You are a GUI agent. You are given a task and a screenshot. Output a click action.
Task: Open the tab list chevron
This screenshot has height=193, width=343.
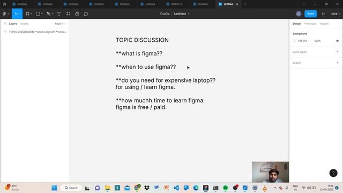(x=304, y=4)
